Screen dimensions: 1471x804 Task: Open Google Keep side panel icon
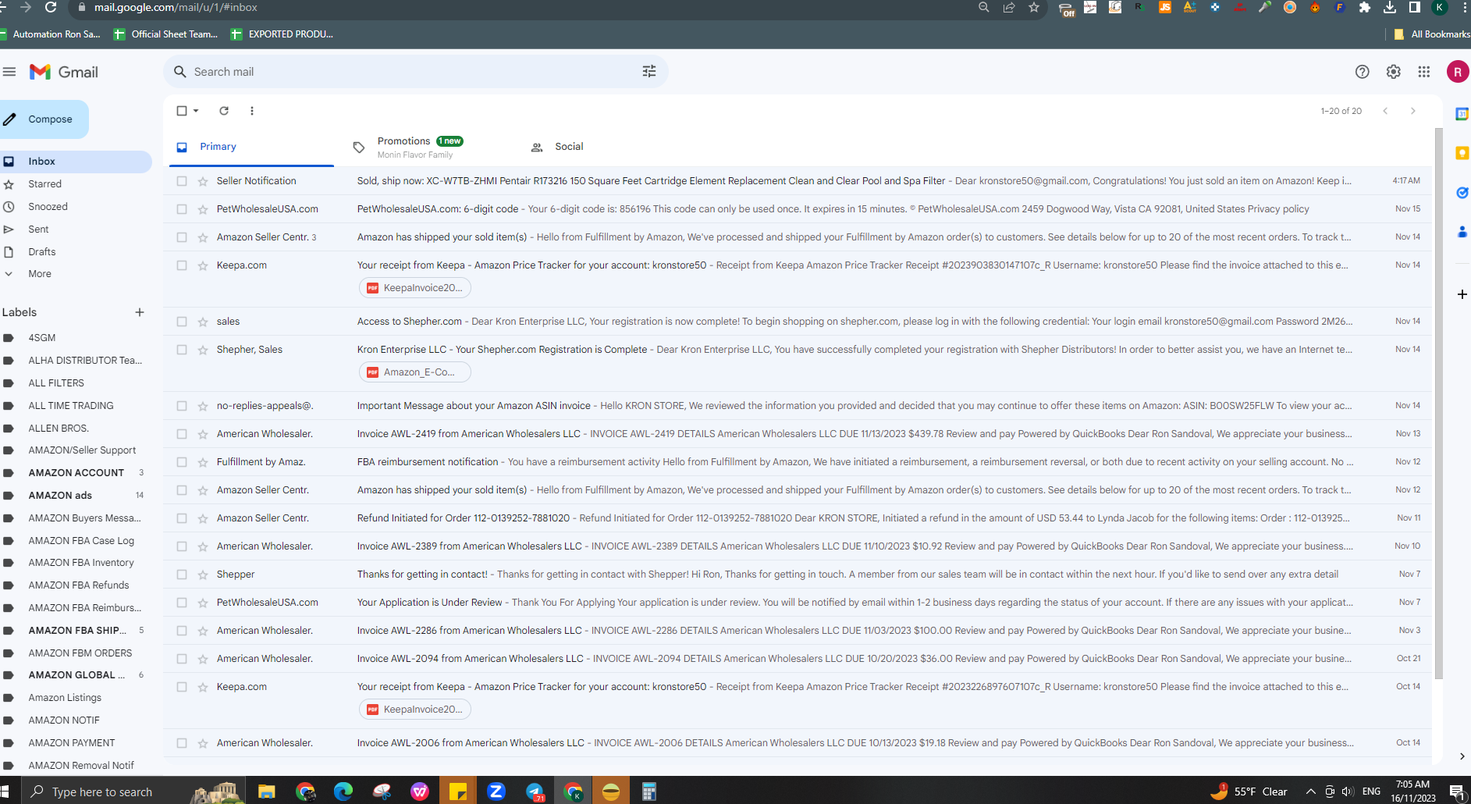click(x=1462, y=153)
